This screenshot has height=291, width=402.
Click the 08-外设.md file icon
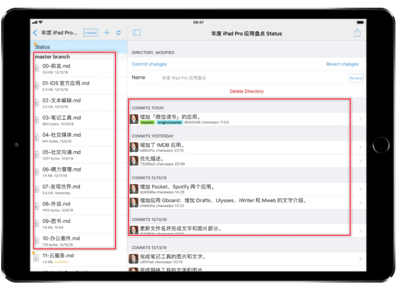pos(37,206)
